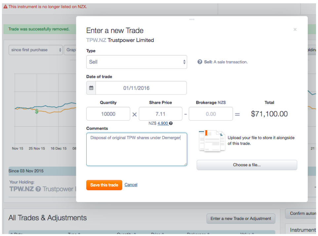
Task: Select the Quantity input showing 10000
Action: pos(108,113)
